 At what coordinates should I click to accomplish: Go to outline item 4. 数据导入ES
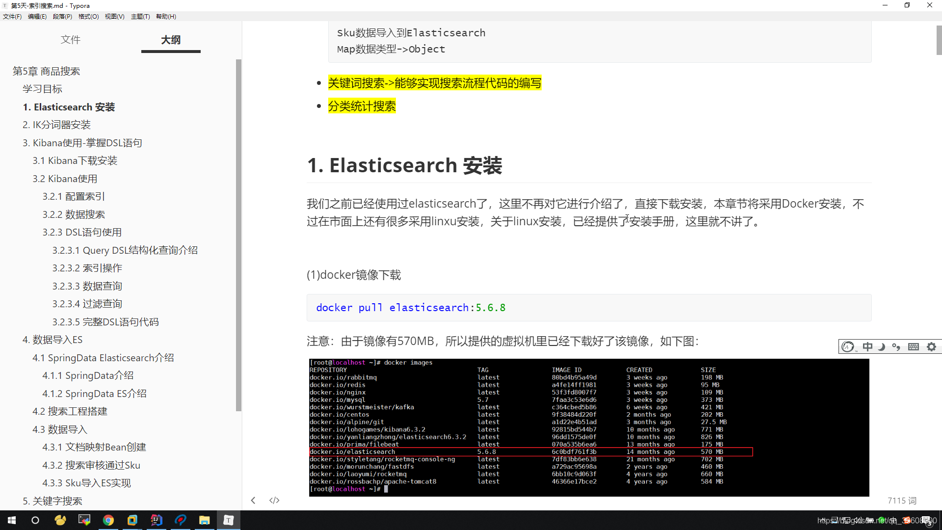pyautogui.click(x=52, y=340)
